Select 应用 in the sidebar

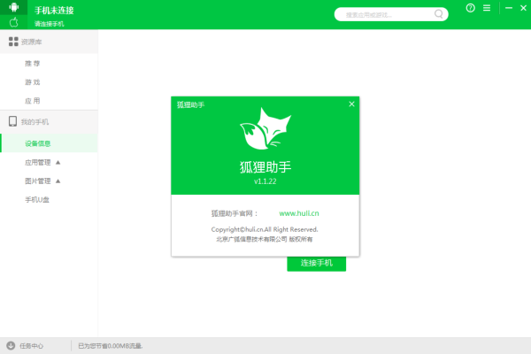[x=33, y=101]
